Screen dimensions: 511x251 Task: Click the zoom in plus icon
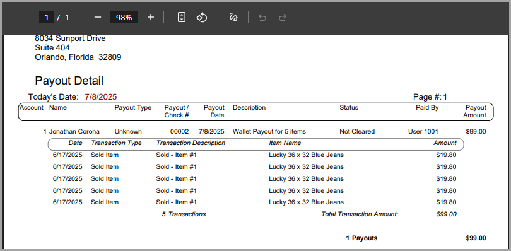[x=150, y=17]
